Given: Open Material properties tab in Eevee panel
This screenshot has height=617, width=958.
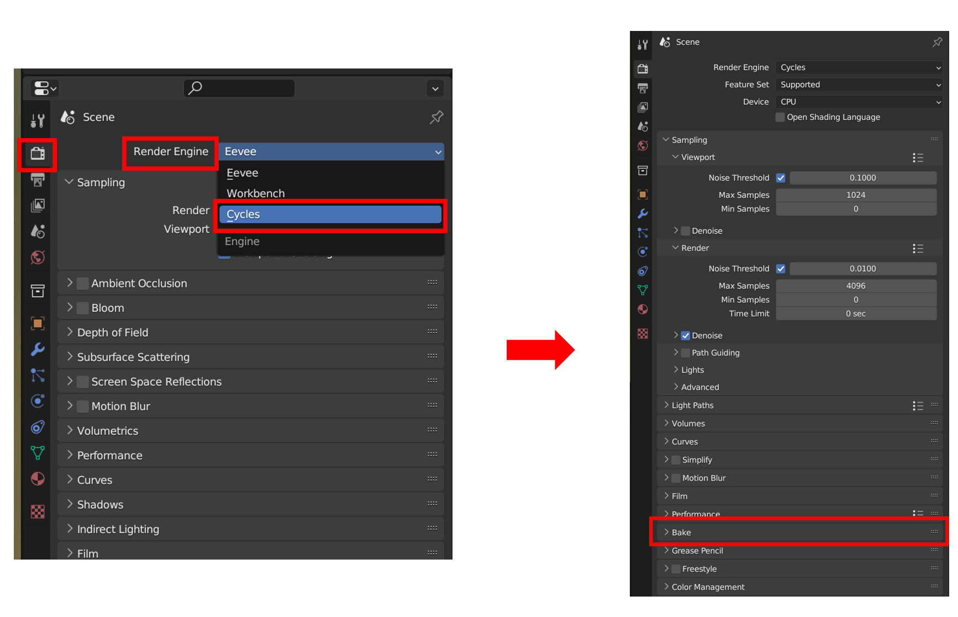Looking at the screenshot, I should point(38,479).
